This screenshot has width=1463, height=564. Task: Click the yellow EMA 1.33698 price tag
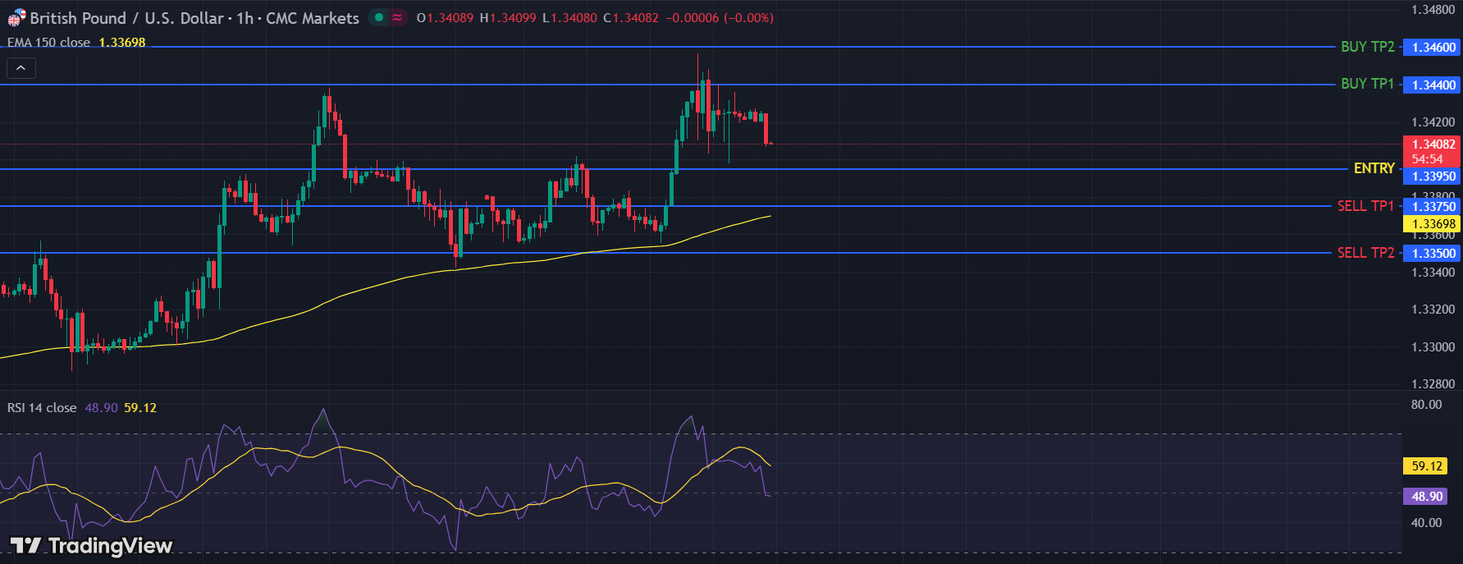point(1433,223)
